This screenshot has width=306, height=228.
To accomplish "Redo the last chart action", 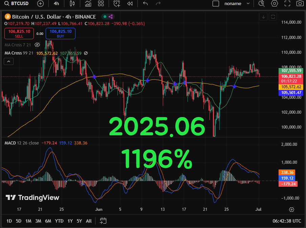I will point(158,3).
